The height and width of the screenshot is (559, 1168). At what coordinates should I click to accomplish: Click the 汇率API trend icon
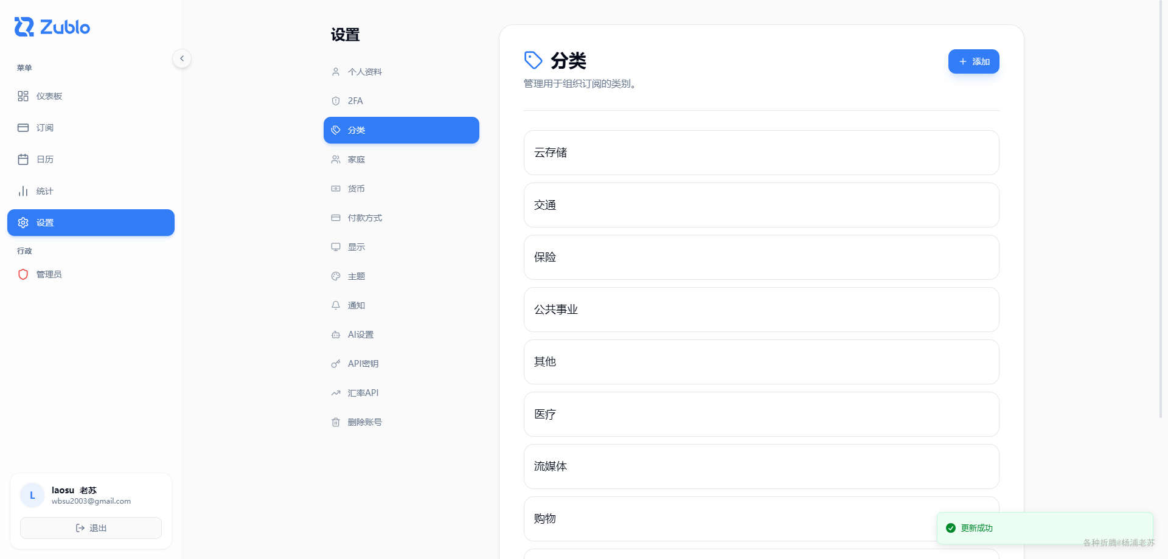pos(336,393)
